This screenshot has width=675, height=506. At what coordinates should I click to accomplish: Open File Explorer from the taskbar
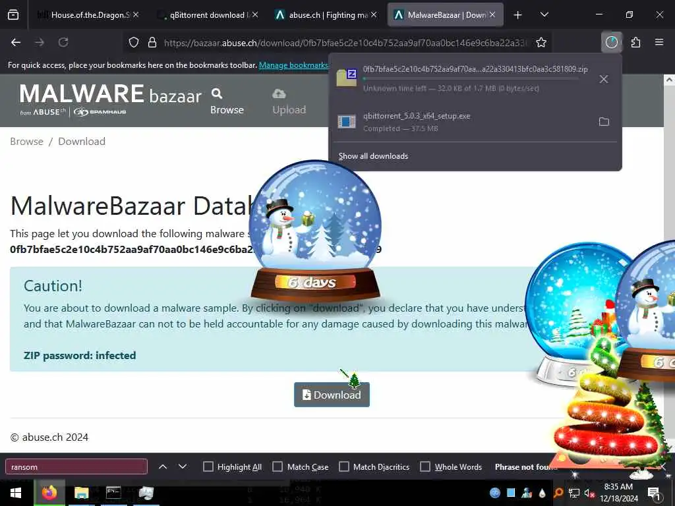pyautogui.click(x=81, y=493)
